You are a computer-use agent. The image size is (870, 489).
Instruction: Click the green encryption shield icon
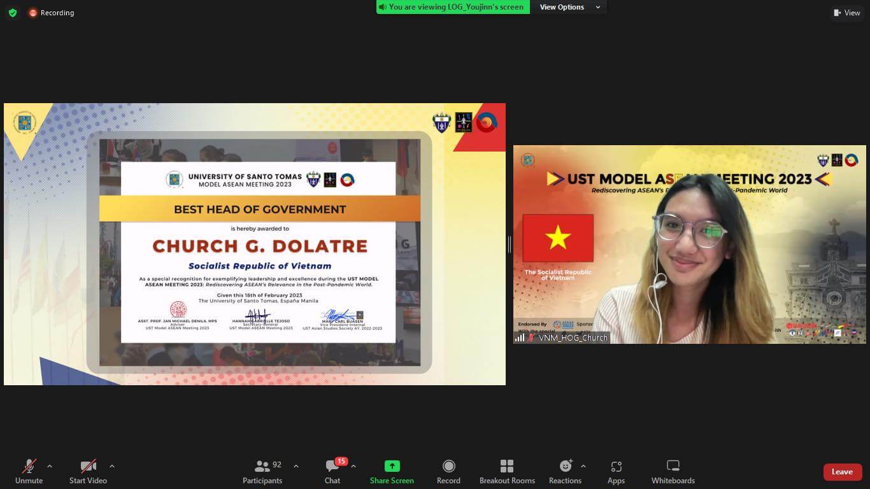pos(12,12)
